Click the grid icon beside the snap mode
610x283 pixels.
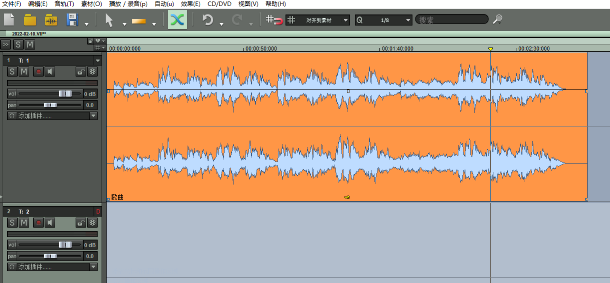coord(291,20)
